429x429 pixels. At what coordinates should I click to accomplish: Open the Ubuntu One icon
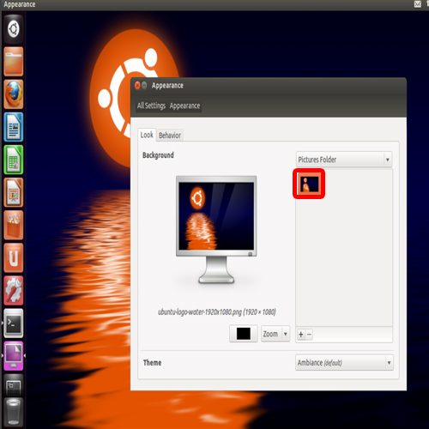click(x=14, y=257)
